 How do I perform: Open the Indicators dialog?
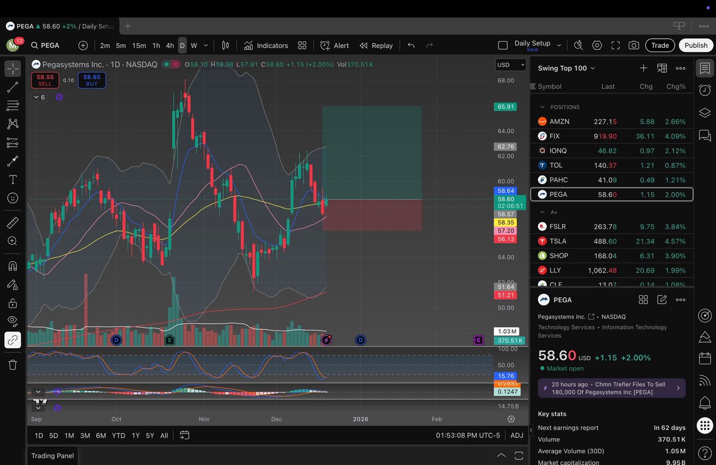click(x=266, y=45)
